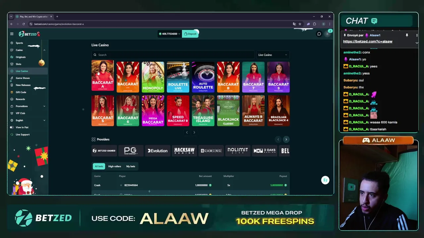The height and width of the screenshot is (238, 424).
Task: Expand the pinned chat message chevron
Action: [417, 43]
